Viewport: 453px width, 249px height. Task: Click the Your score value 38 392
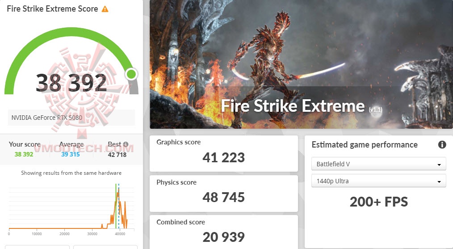(x=24, y=154)
